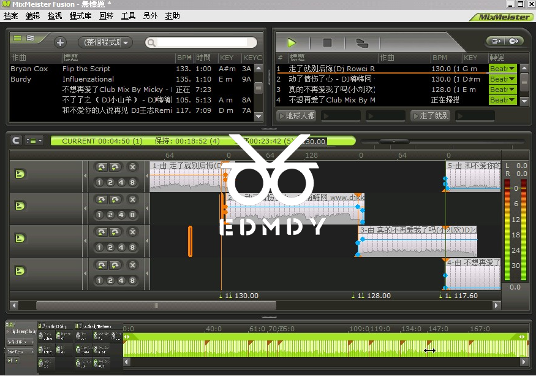Click fourth track's loop icon with up arrow
Screen dimensions: 536x376
click(101, 265)
